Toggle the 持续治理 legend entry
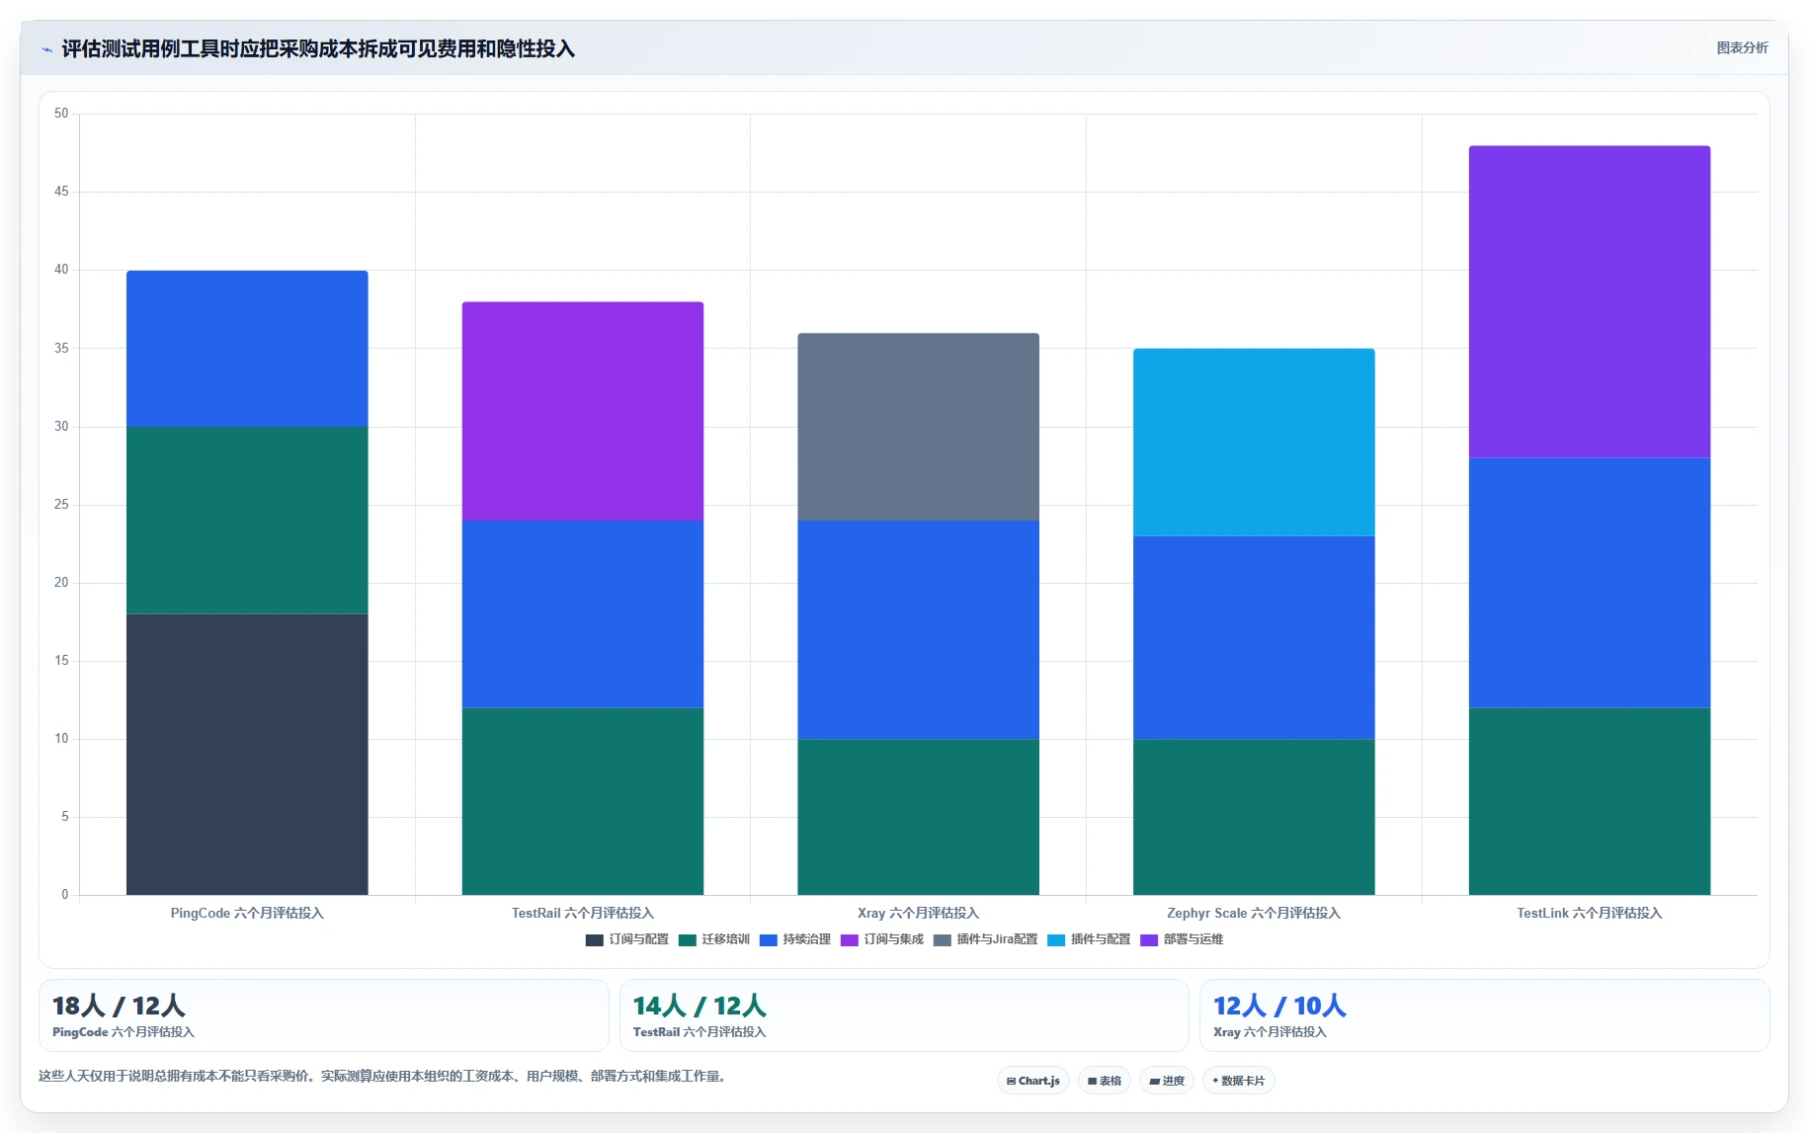Screen dimensions: 1809x1133 tap(795, 939)
